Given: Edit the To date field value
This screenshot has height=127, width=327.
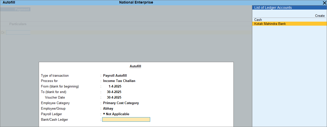Looking at the screenshot, I should click(114, 92).
